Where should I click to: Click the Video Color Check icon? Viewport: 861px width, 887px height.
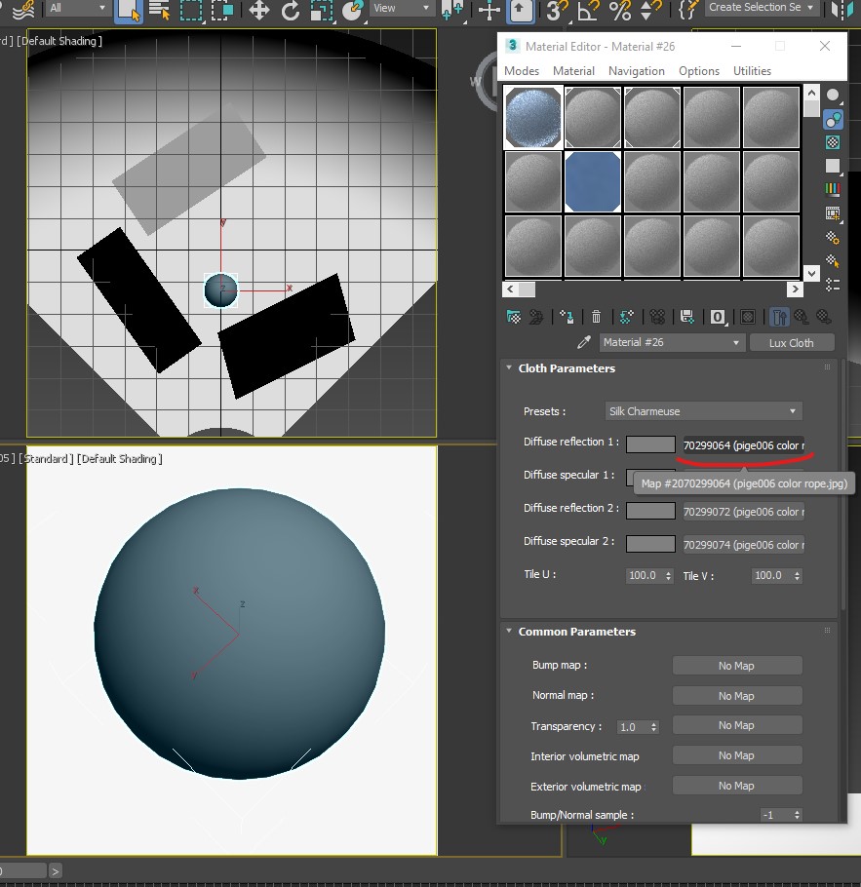click(x=833, y=190)
